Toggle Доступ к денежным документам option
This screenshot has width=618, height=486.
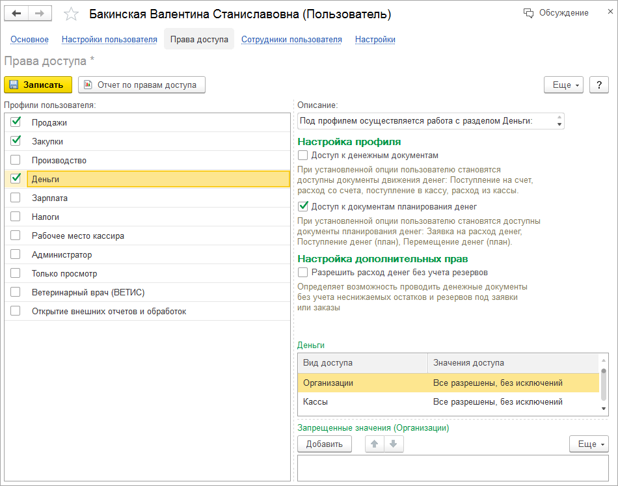point(302,155)
